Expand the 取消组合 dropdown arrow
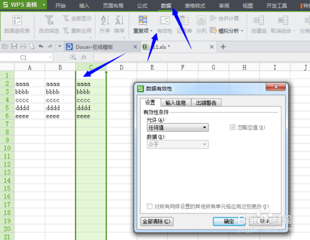Image resolution: width=310 pixels, height=240 pixels. 294,31
